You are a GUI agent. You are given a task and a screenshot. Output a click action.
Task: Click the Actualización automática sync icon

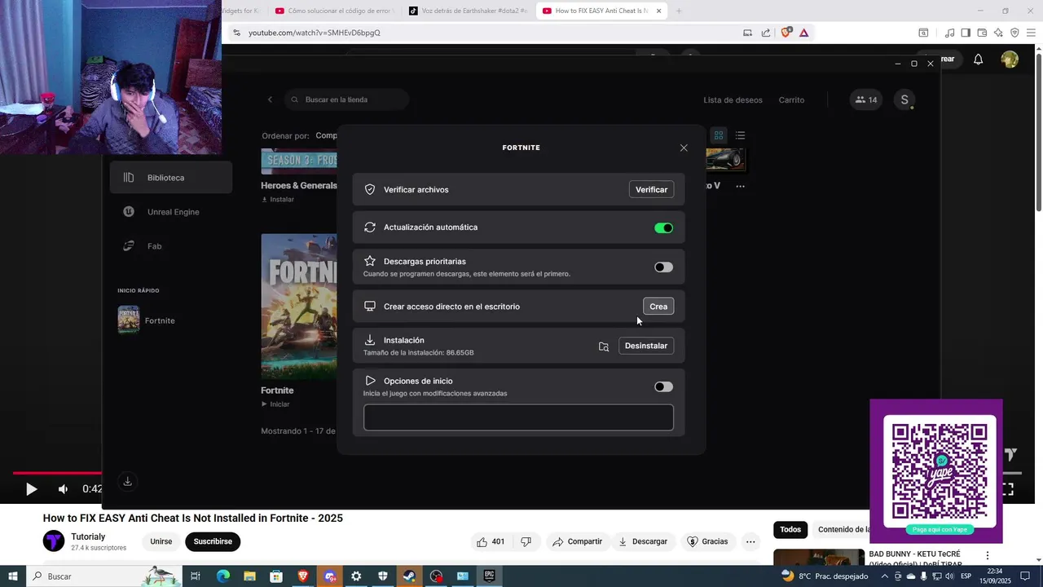[370, 227]
